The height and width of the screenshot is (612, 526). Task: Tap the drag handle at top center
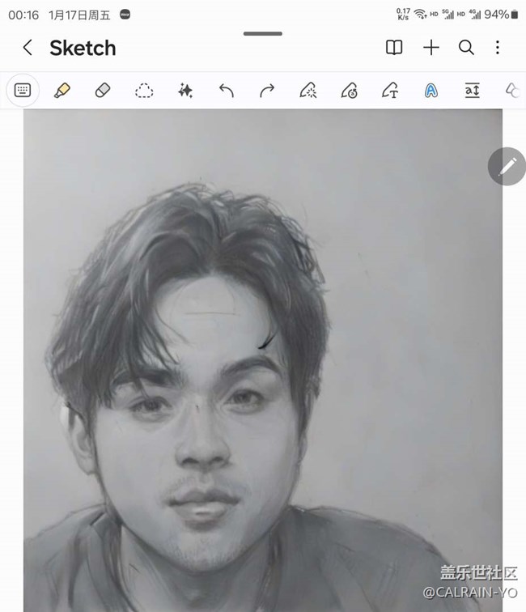263,34
